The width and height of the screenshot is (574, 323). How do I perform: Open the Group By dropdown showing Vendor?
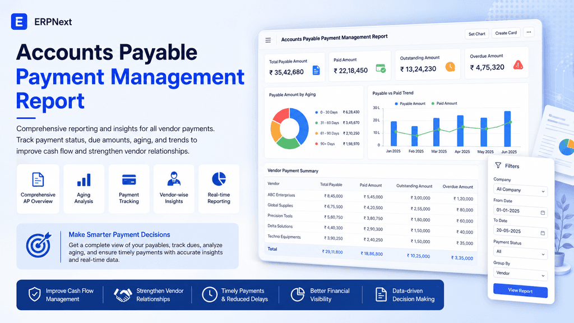pos(520,274)
